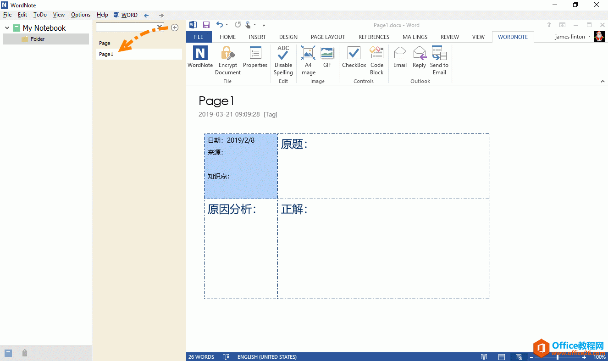This screenshot has width=608, height=361.
Task: Collapse the My Notebook tree node
Action: click(x=7, y=28)
